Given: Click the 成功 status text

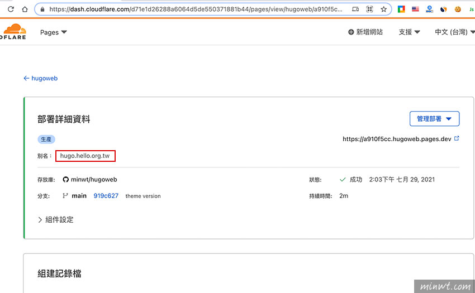Looking at the screenshot, I should pos(356,180).
